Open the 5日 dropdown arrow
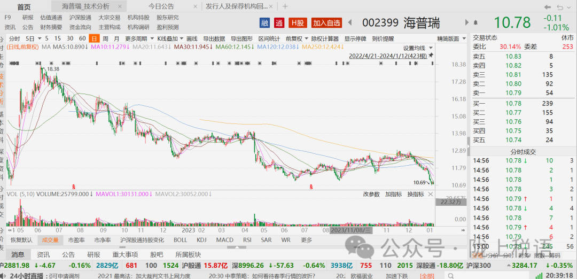The width and height of the screenshot is (577, 279). (39, 38)
